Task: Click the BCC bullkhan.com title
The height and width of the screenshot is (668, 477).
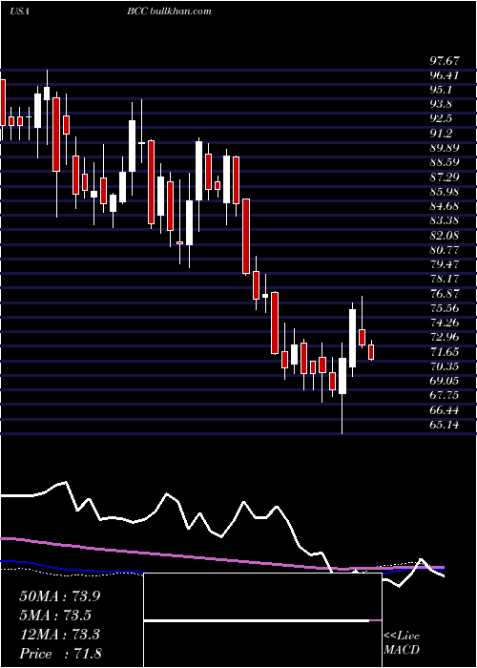Action: click(x=169, y=11)
